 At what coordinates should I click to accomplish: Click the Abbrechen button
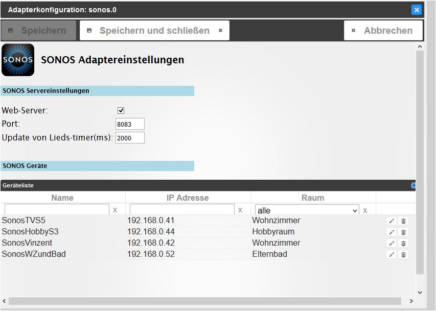click(383, 30)
